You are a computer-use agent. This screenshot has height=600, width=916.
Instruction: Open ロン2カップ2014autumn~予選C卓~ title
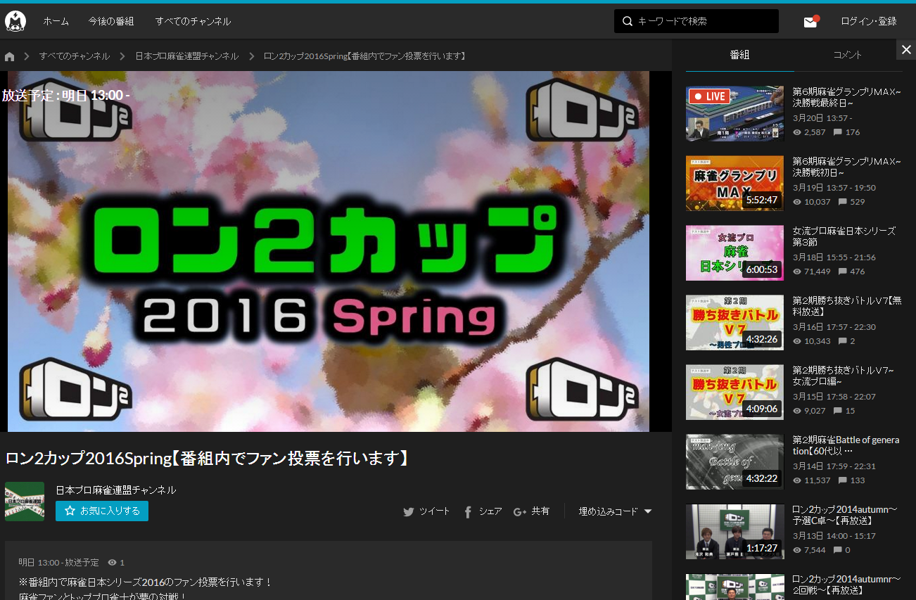point(845,515)
